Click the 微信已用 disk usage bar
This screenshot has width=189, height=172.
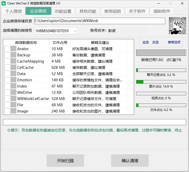coord(161,53)
